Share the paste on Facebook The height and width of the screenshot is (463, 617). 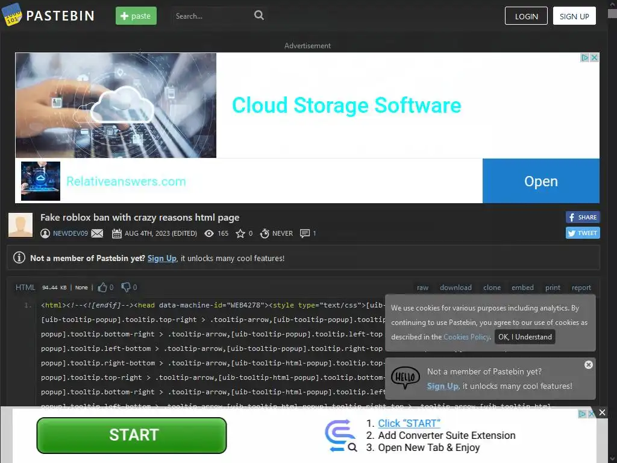coord(583,217)
